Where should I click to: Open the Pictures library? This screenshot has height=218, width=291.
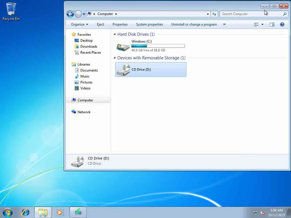click(86, 82)
